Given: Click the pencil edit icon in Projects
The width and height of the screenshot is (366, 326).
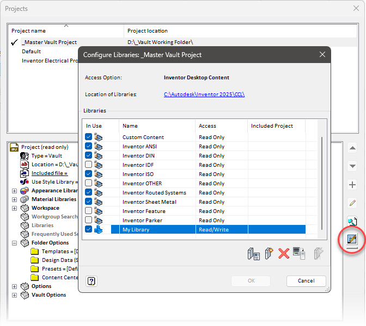Looking at the screenshot, I should click(x=352, y=203).
